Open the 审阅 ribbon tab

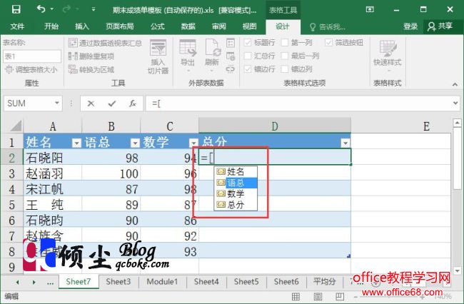click(x=219, y=26)
